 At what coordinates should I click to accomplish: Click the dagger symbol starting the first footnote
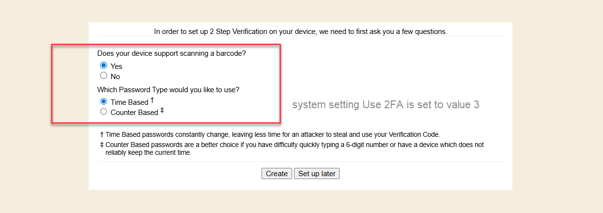pos(102,134)
